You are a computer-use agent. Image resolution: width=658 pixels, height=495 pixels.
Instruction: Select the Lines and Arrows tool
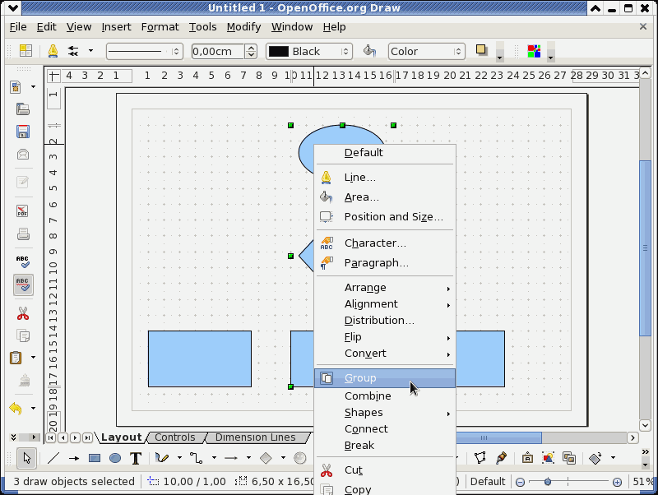231,458
